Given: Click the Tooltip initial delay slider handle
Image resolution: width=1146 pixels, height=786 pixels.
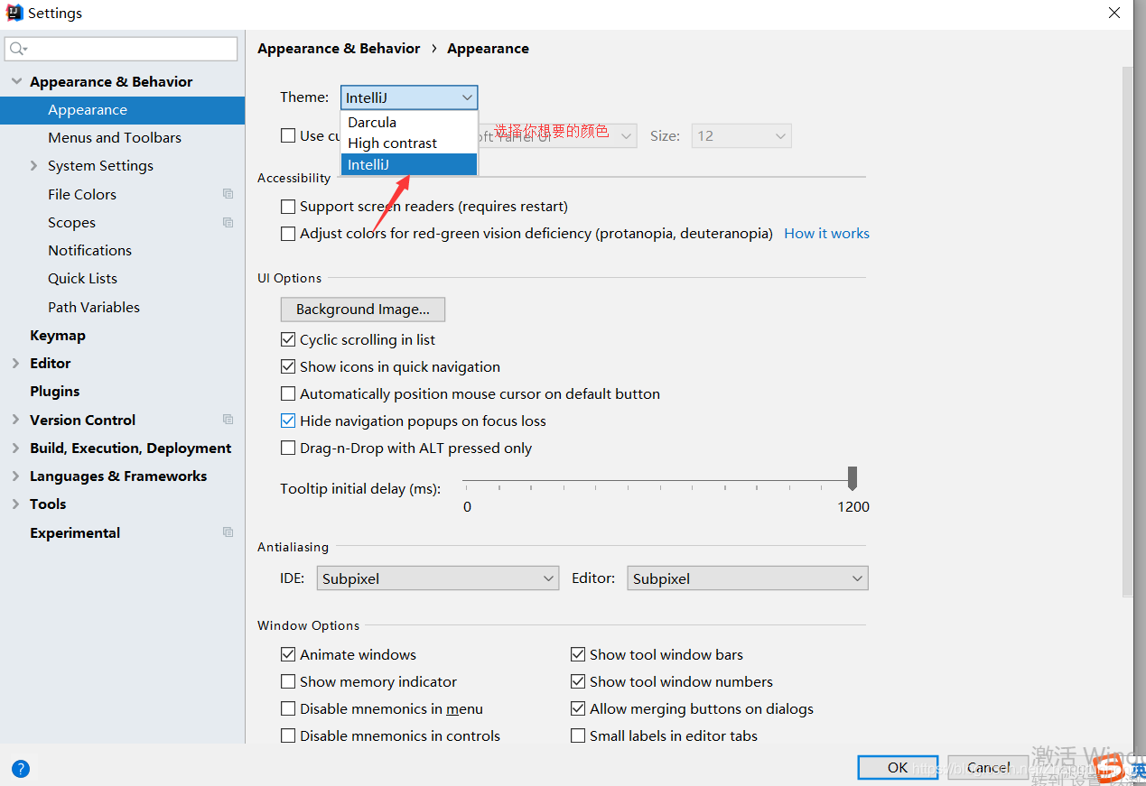Looking at the screenshot, I should click(x=852, y=478).
